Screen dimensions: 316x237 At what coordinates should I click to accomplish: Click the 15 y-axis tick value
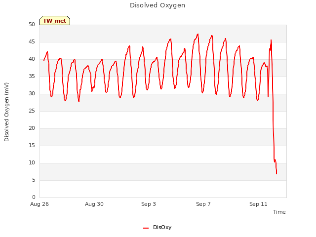coord(32,146)
